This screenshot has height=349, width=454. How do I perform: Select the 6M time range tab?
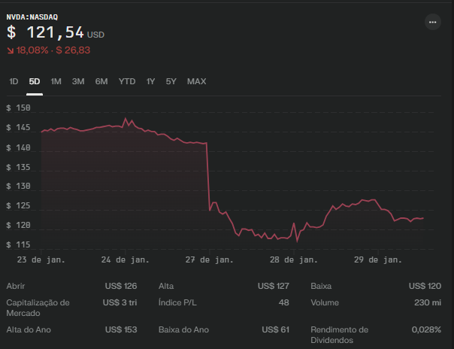101,82
